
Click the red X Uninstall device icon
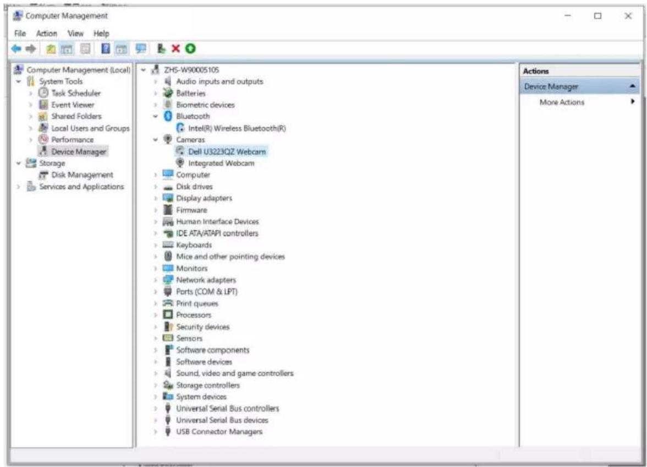[176, 48]
